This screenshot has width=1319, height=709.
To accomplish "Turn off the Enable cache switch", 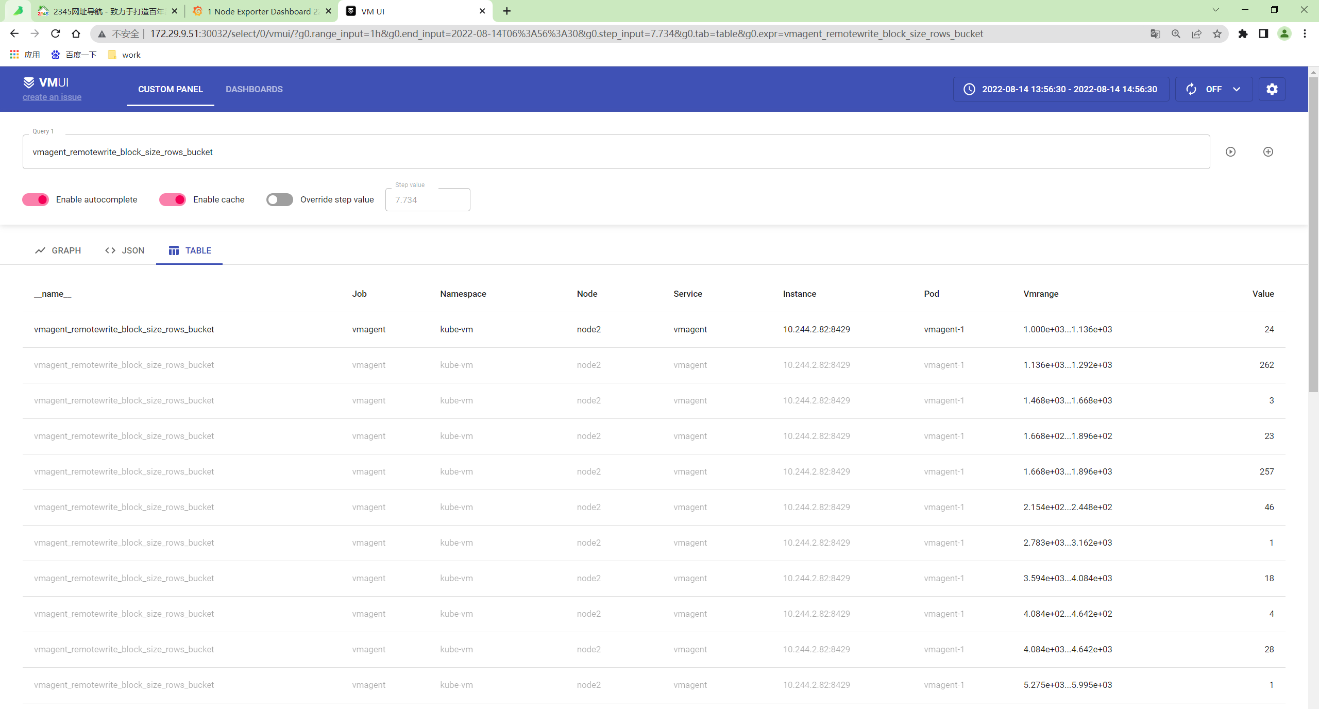I will 173,199.
